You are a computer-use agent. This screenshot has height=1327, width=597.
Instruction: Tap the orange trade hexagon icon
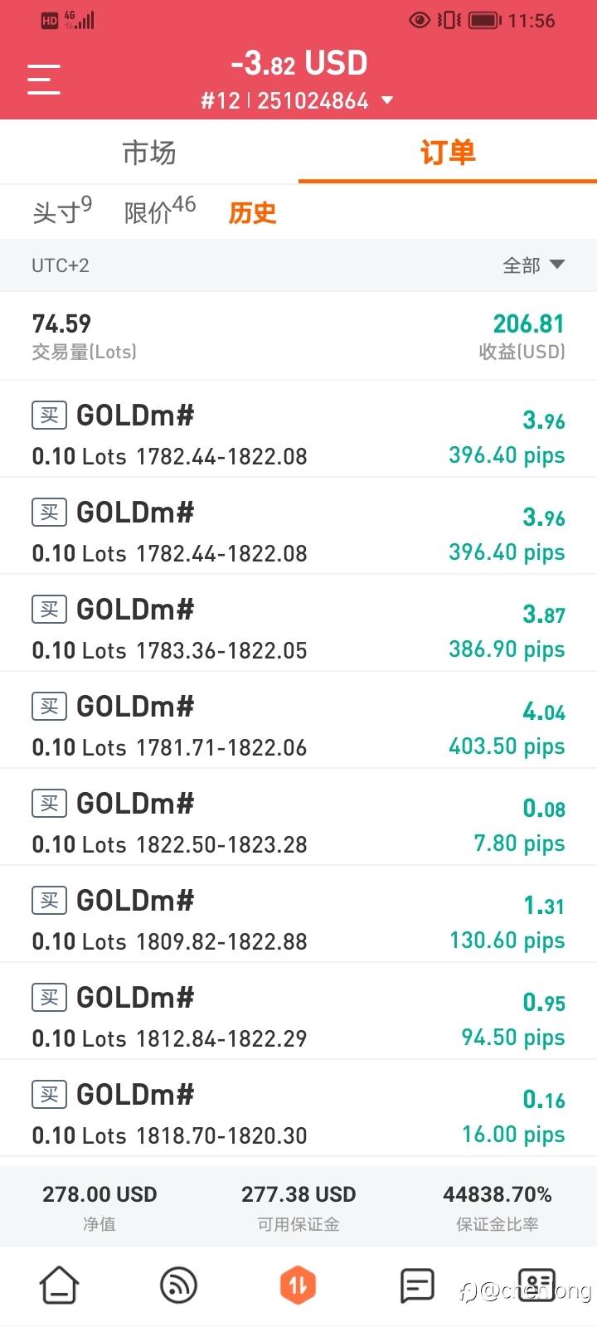tap(298, 1286)
